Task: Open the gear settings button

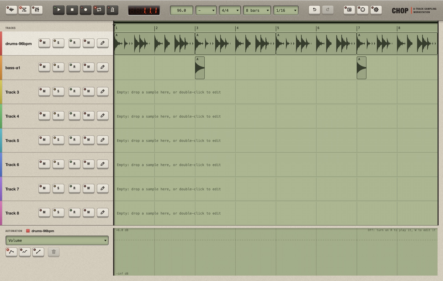Action: 376,10
